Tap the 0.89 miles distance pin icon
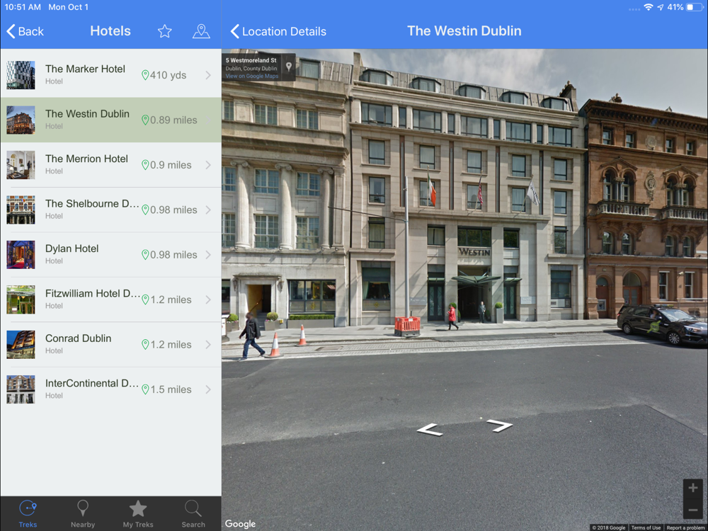The image size is (708, 531). click(x=145, y=120)
